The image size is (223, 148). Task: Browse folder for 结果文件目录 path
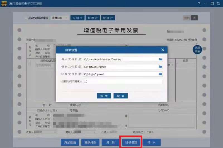pos(160,74)
